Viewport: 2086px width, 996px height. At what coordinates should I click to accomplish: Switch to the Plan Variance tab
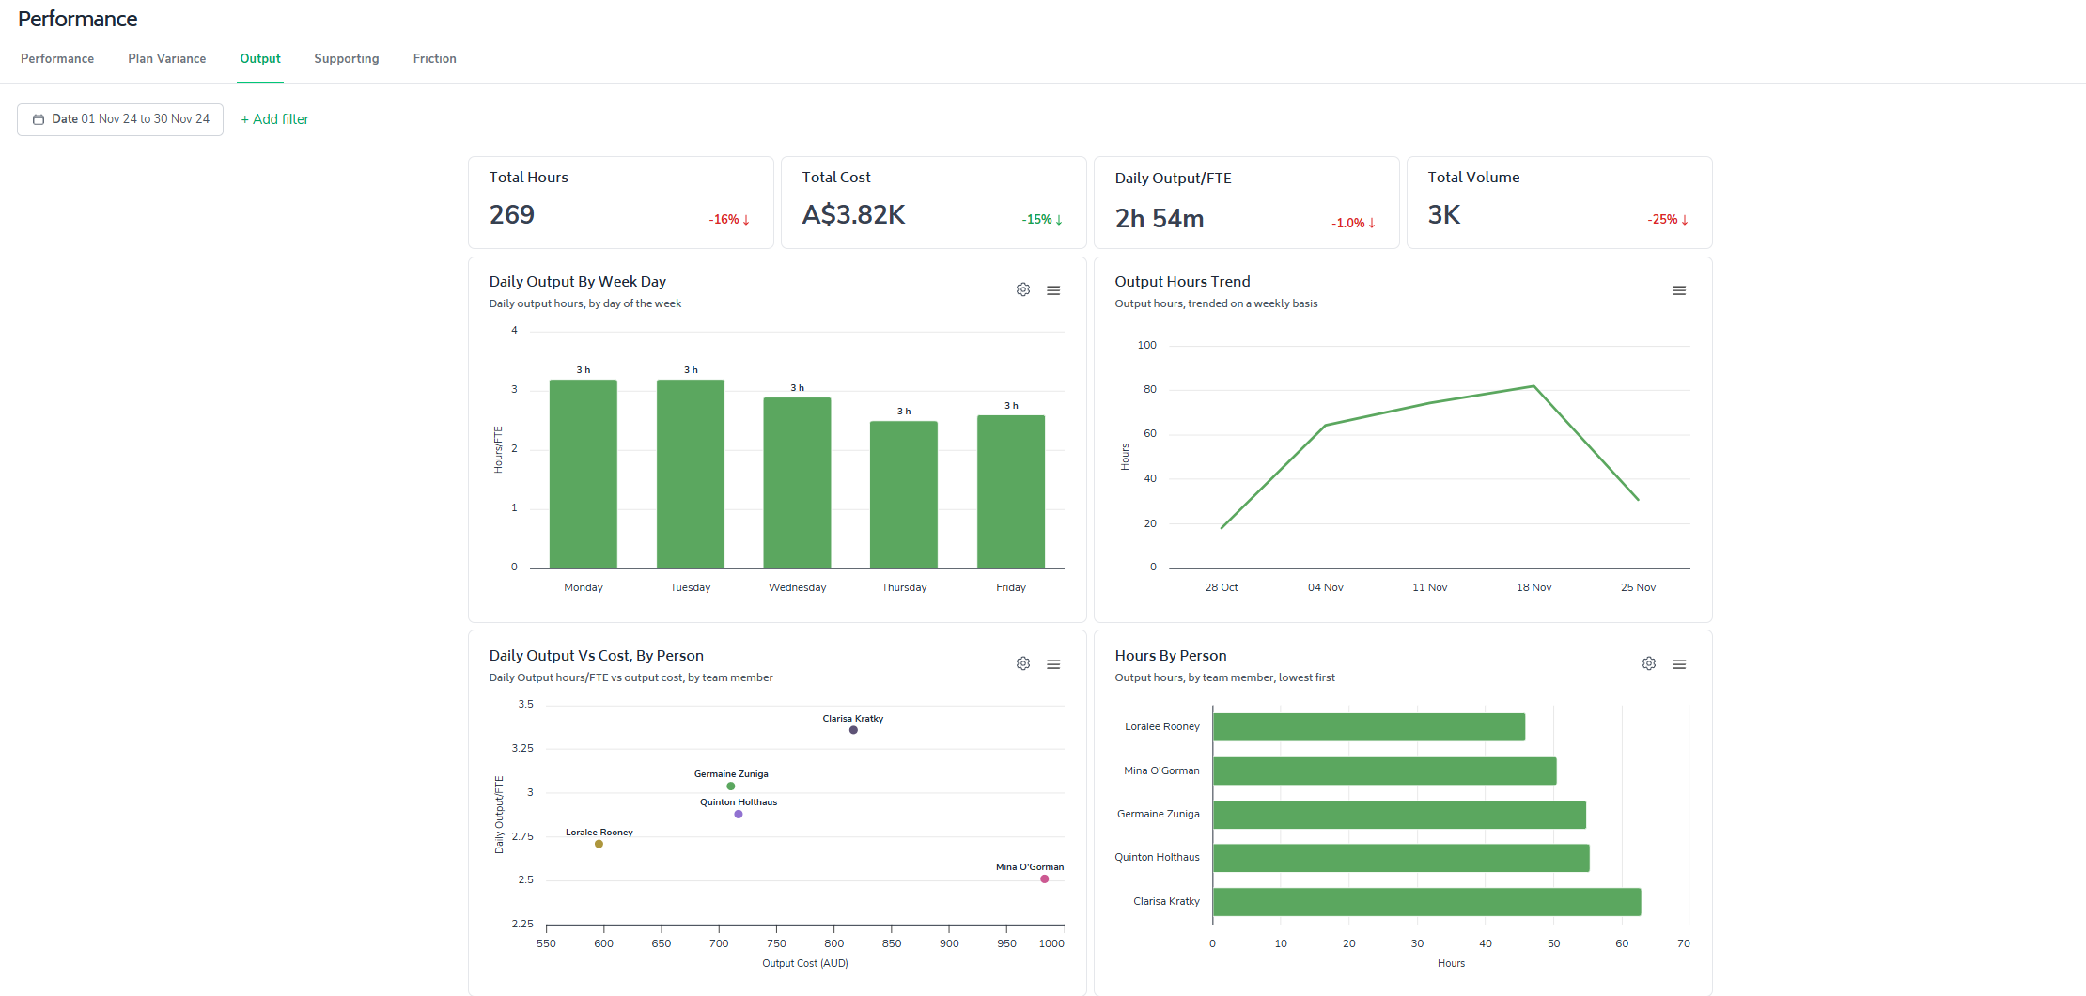tap(166, 58)
